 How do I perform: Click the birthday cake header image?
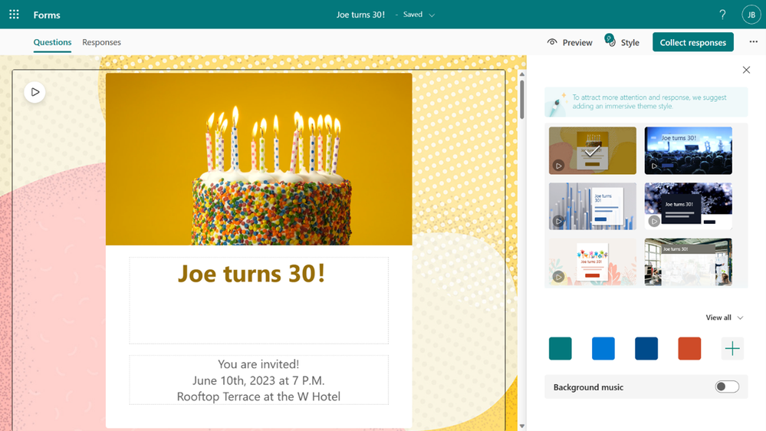point(259,160)
